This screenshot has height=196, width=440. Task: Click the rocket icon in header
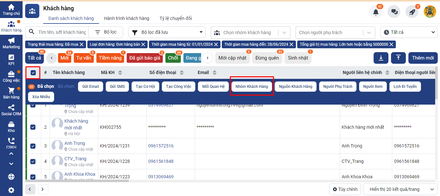click(x=412, y=12)
